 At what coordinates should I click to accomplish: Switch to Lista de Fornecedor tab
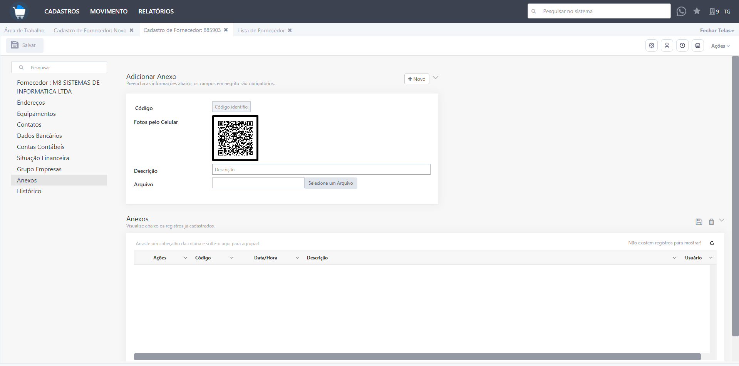point(261,30)
